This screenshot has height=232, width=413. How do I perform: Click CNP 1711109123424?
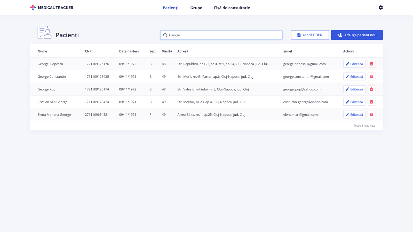pos(97,102)
